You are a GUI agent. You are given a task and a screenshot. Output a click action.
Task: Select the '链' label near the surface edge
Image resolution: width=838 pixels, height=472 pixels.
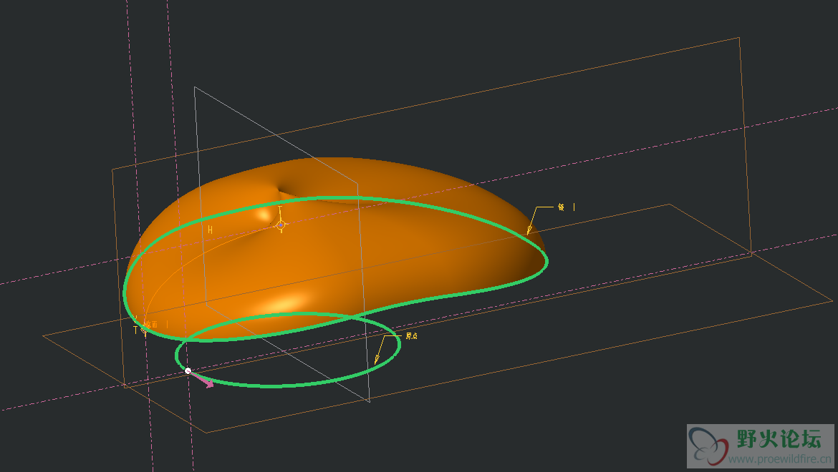(x=561, y=207)
